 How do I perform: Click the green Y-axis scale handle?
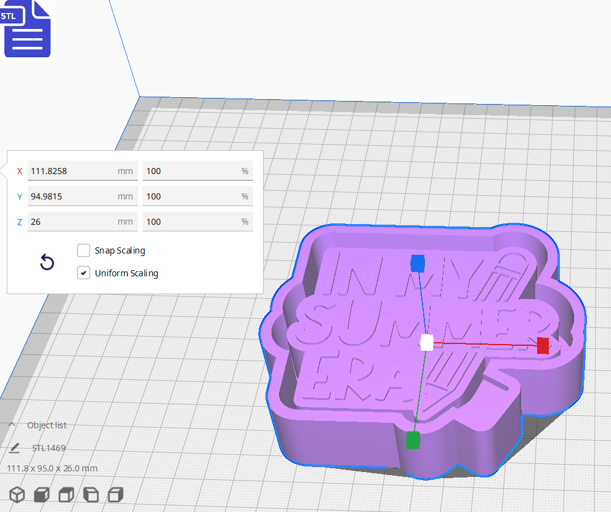click(413, 439)
